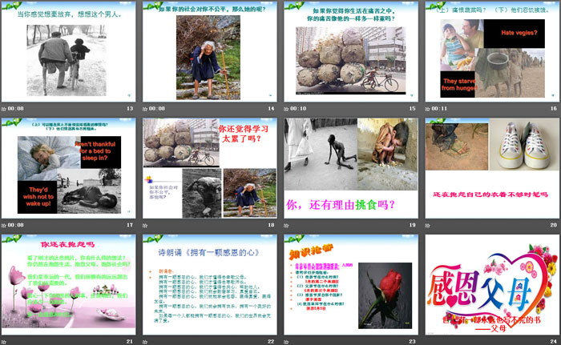Select slide 21 thumbnail with pink flowers background
This screenshot has height=345, width=561.
point(68,285)
